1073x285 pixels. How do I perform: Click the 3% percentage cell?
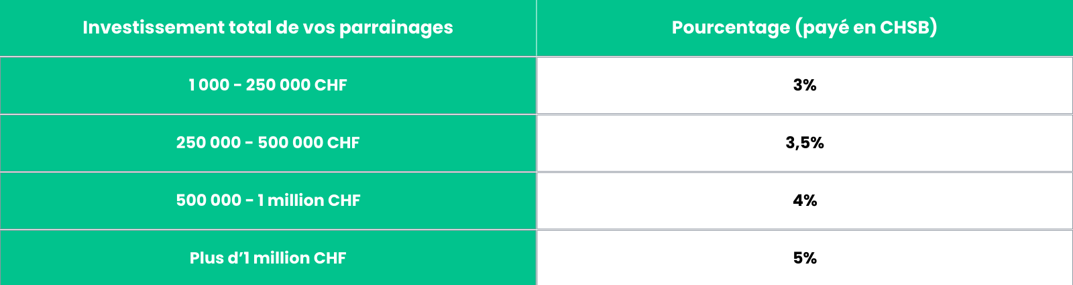(x=804, y=85)
